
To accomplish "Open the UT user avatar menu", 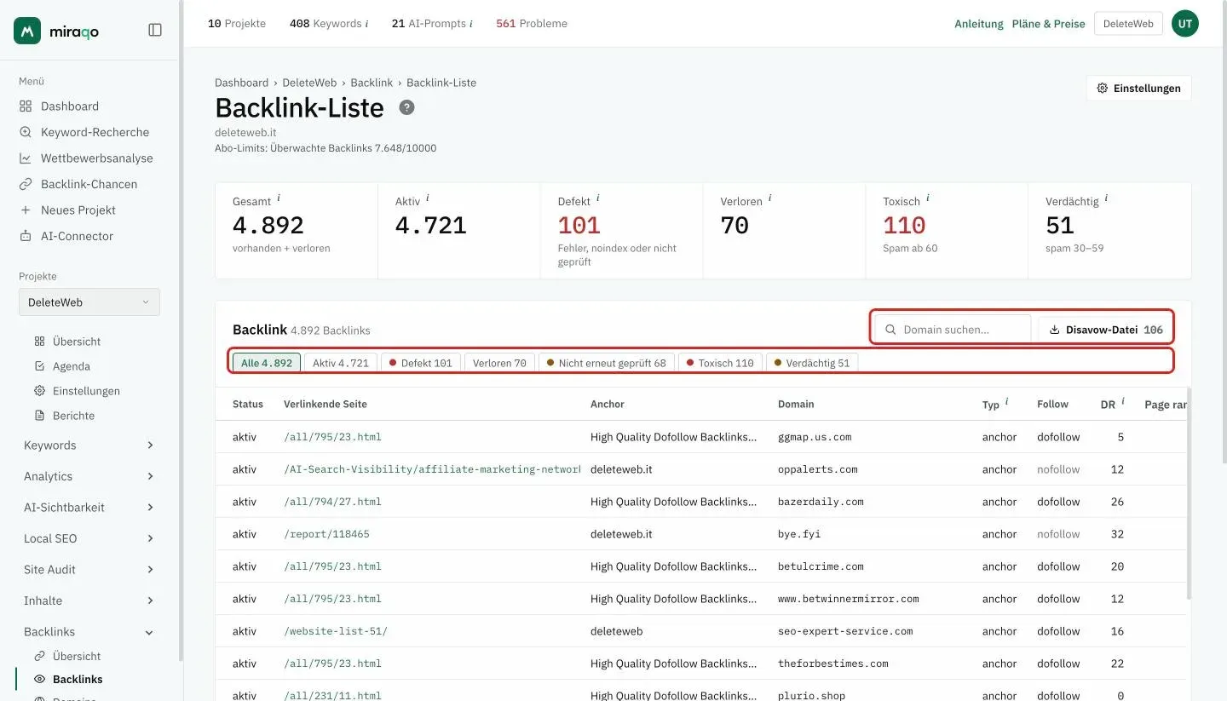I will 1185,24.
